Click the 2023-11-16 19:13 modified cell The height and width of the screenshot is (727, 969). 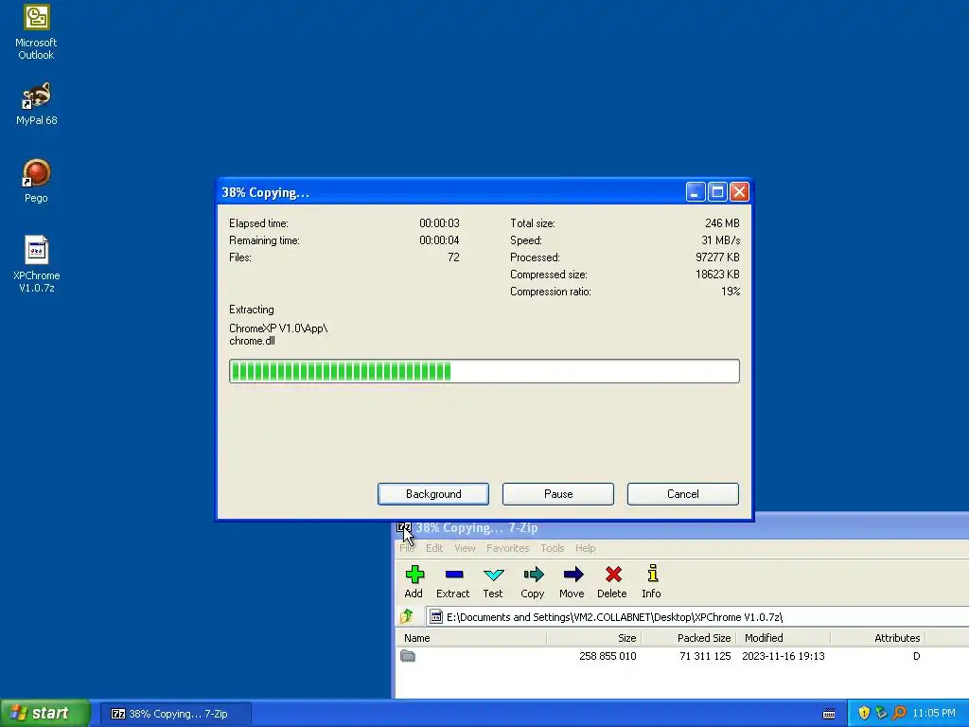[784, 656]
